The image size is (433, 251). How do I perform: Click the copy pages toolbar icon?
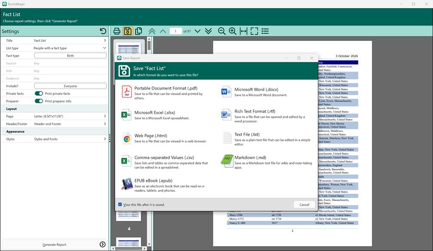tap(139, 31)
